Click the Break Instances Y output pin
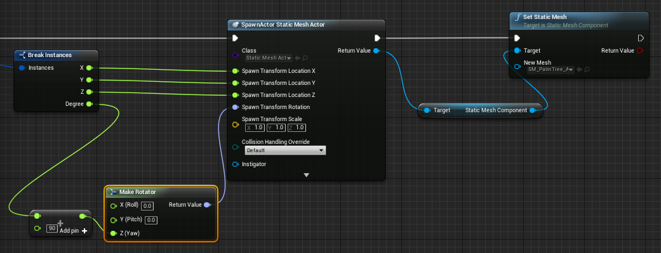661x253 pixels. click(x=89, y=80)
